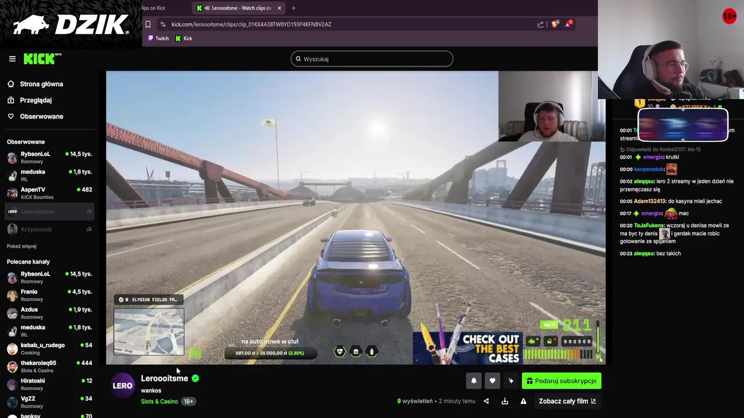Open the Kick hamburger menu
The image size is (744, 418).
12,59
